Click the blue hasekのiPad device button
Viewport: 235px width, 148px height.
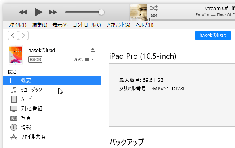(213, 36)
